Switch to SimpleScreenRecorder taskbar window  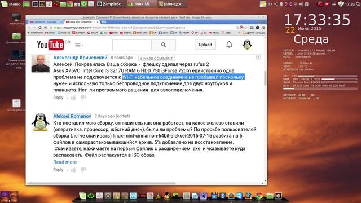(x=111, y=4)
